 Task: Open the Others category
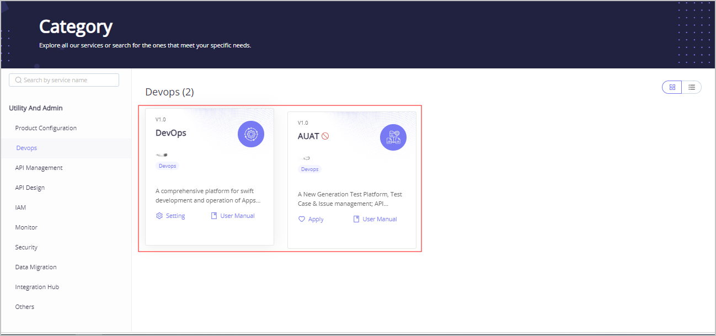pos(25,307)
